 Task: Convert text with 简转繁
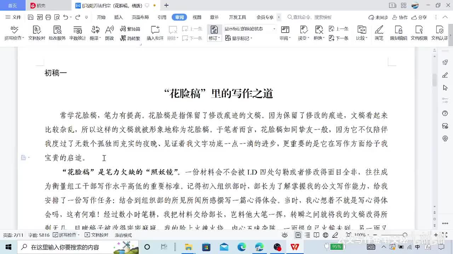[x=130, y=38]
